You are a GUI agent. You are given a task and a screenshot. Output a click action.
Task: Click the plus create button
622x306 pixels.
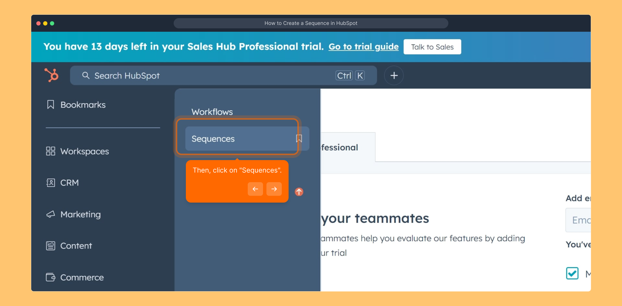pyautogui.click(x=394, y=75)
